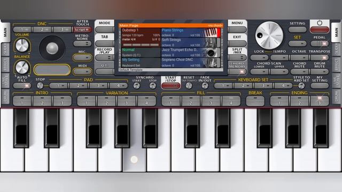Select Dubstep 1 style on display
Image resolution: width=342 pixels, height=192 pixels.
point(141,37)
